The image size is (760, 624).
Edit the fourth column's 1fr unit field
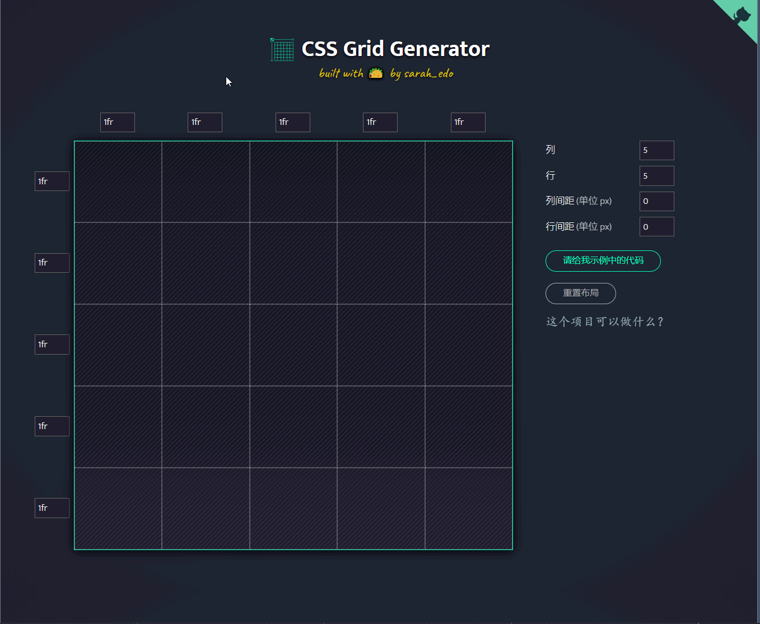380,122
